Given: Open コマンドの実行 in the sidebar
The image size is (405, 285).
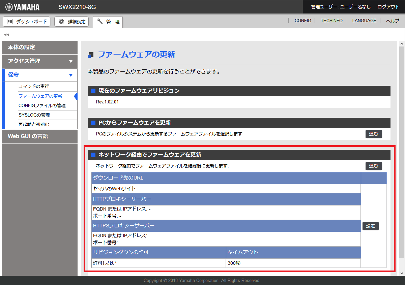Looking at the screenshot, I should click(x=34, y=87).
